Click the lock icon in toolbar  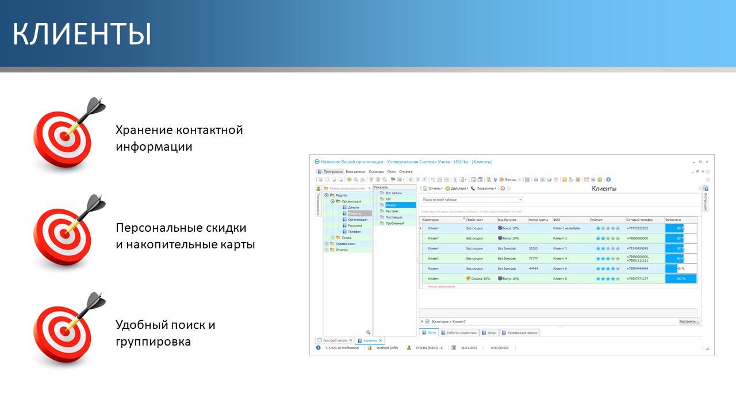(488, 179)
